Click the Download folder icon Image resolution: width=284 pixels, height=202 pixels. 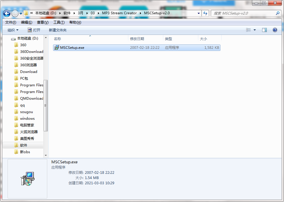[x=16, y=72]
